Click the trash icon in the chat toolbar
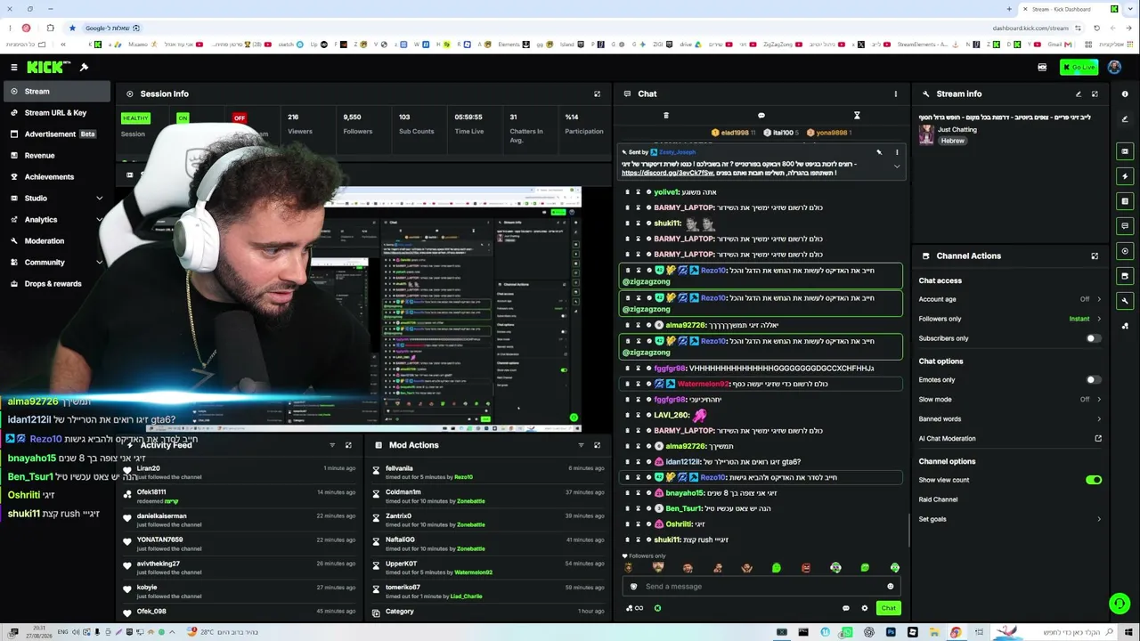The width and height of the screenshot is (1140, 641). [665, 116]
